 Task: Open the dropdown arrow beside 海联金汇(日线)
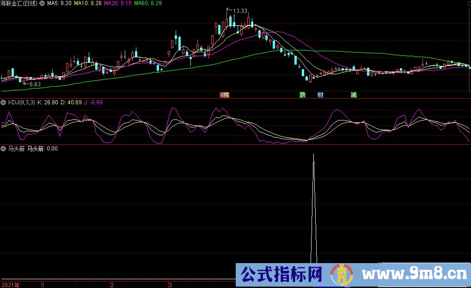point(42,3)
